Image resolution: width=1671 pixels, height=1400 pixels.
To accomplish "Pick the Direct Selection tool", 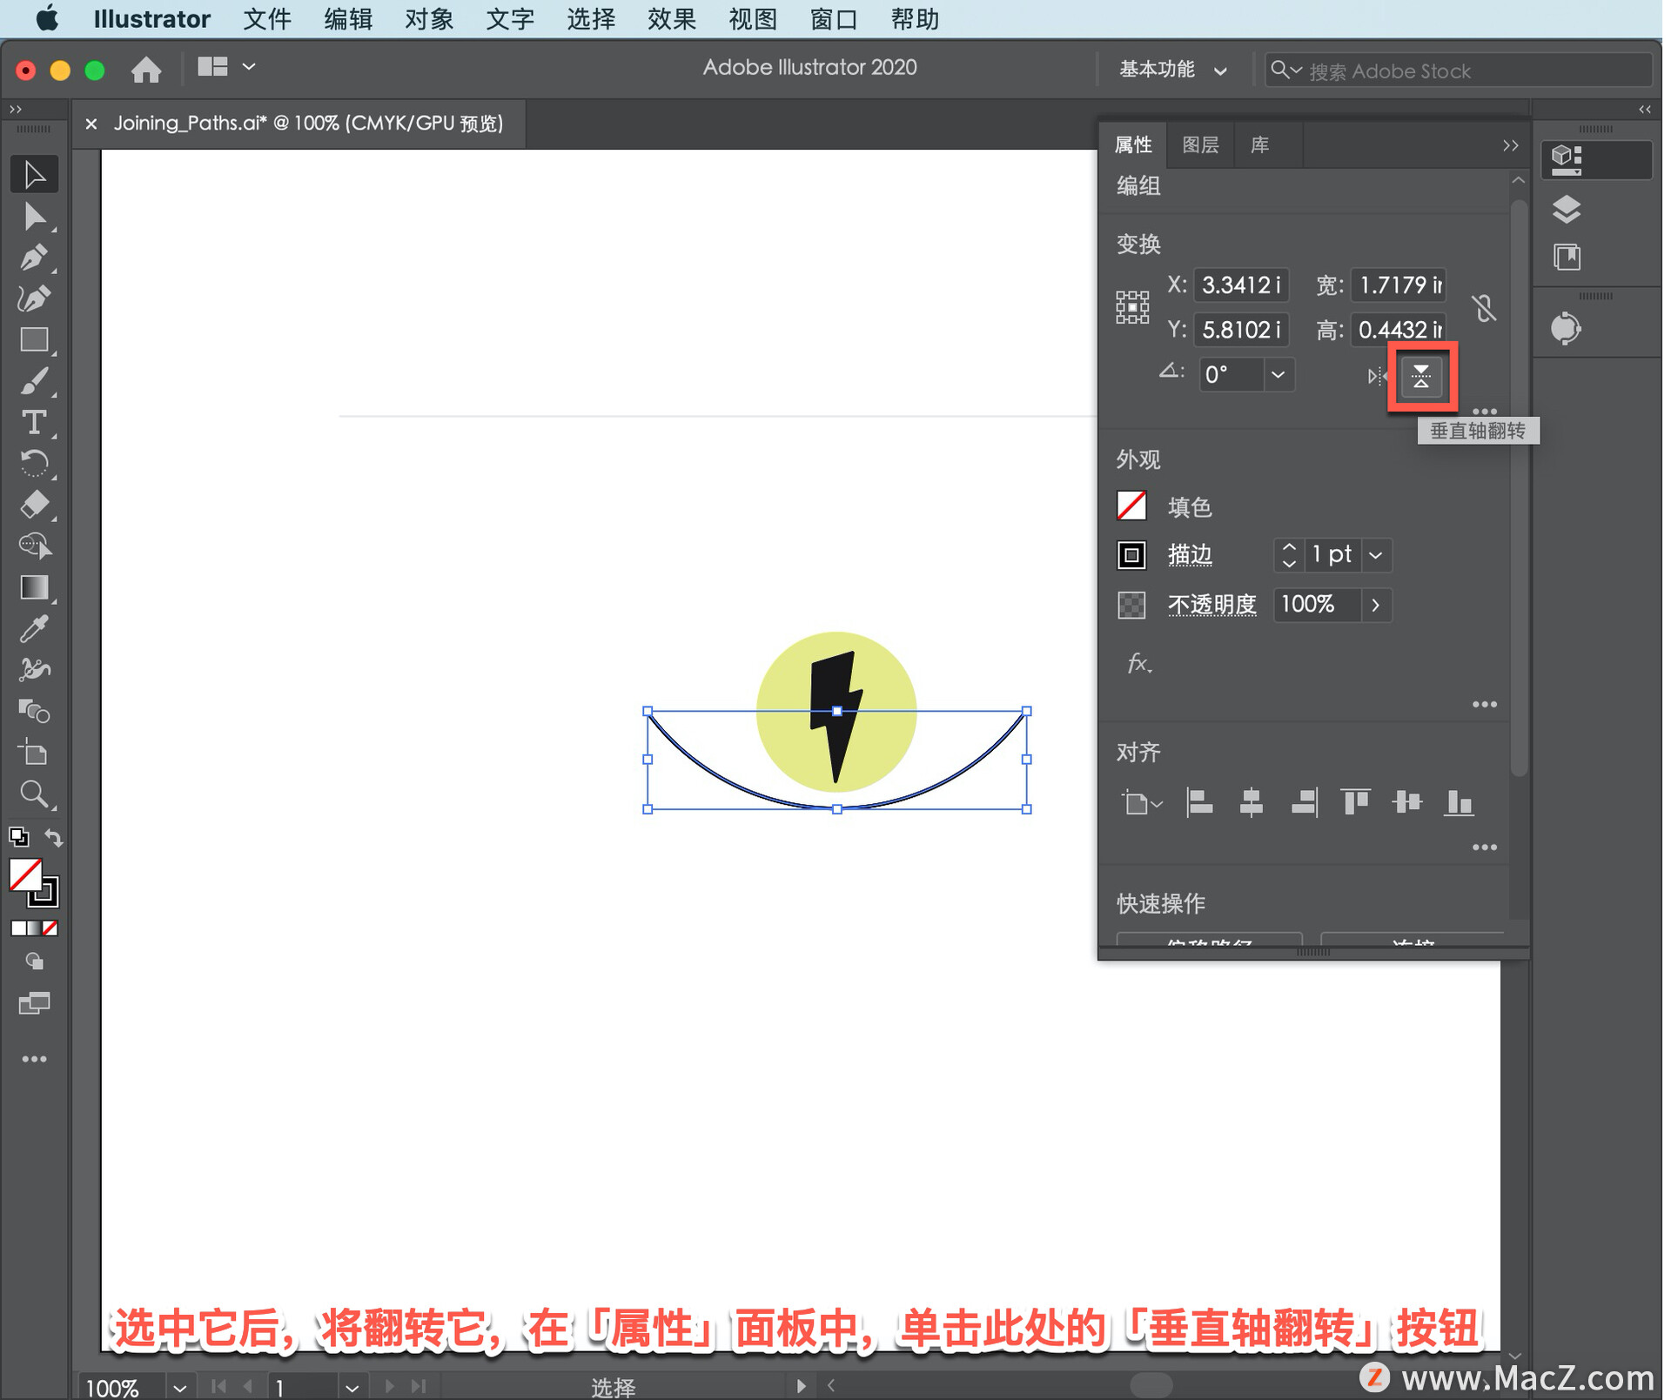I will (x=34, y=217).
